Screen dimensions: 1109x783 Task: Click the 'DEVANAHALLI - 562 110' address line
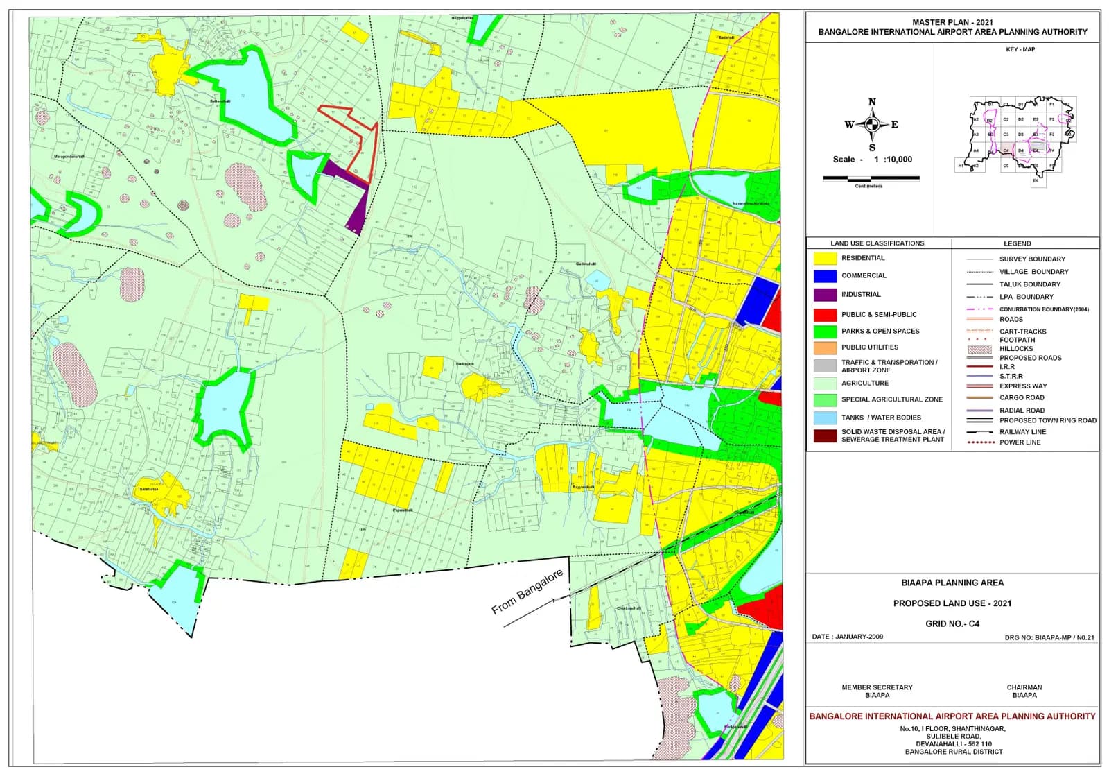point(953,744)
